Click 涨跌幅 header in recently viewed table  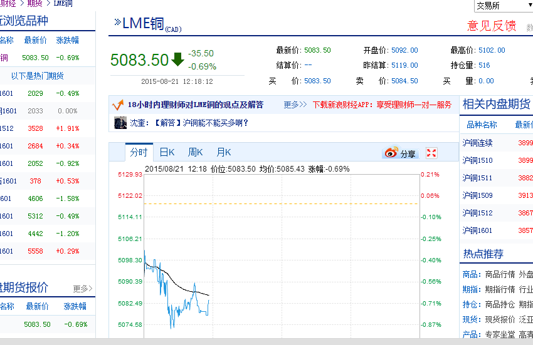point(67,40)
